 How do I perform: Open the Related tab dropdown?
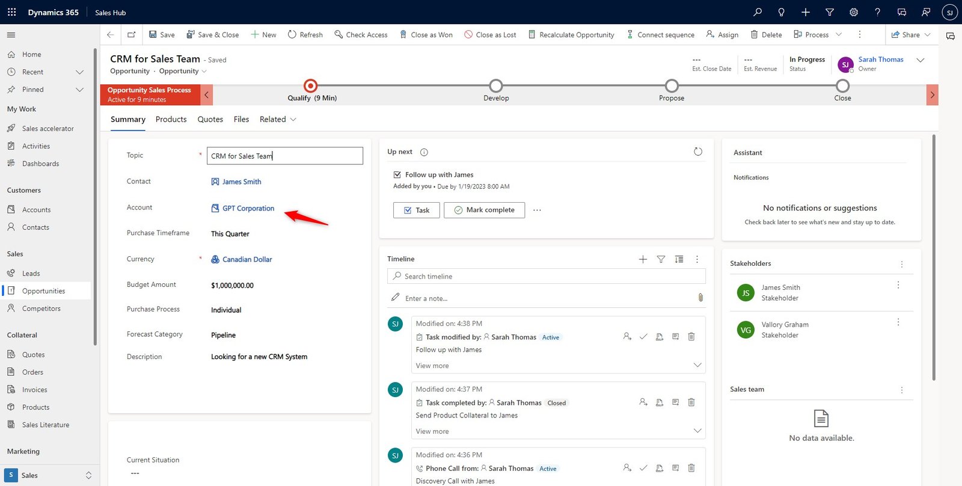click(x=278, y=119)
